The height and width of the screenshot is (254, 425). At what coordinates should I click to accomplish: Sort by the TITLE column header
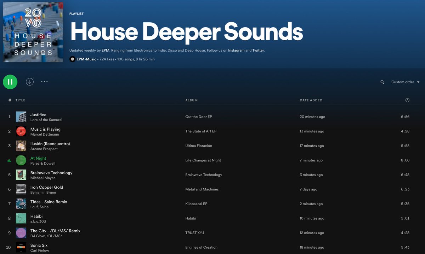[21, 100]
